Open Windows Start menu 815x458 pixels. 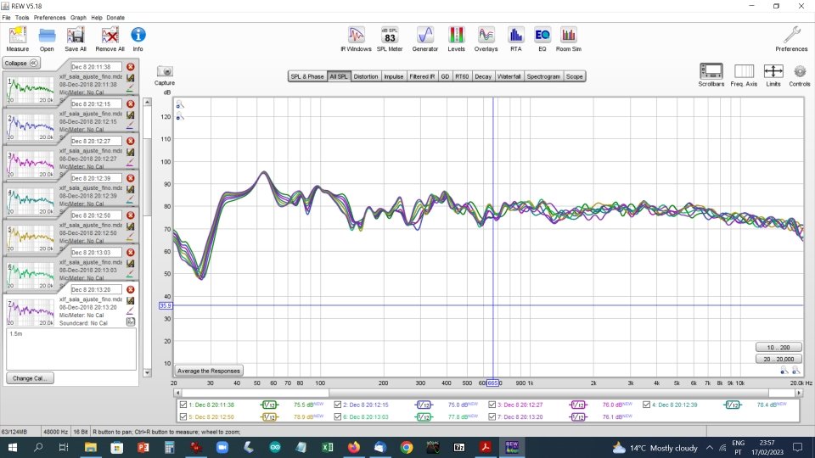(x=12, y=448)
